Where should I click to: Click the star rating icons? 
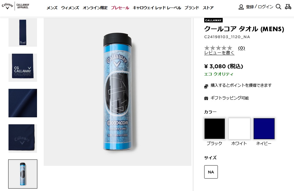[x=218, y=48]
